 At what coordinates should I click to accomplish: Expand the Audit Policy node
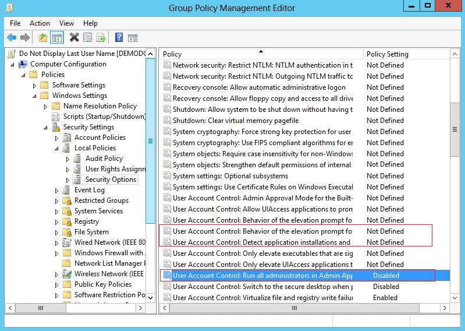[68, 159]
